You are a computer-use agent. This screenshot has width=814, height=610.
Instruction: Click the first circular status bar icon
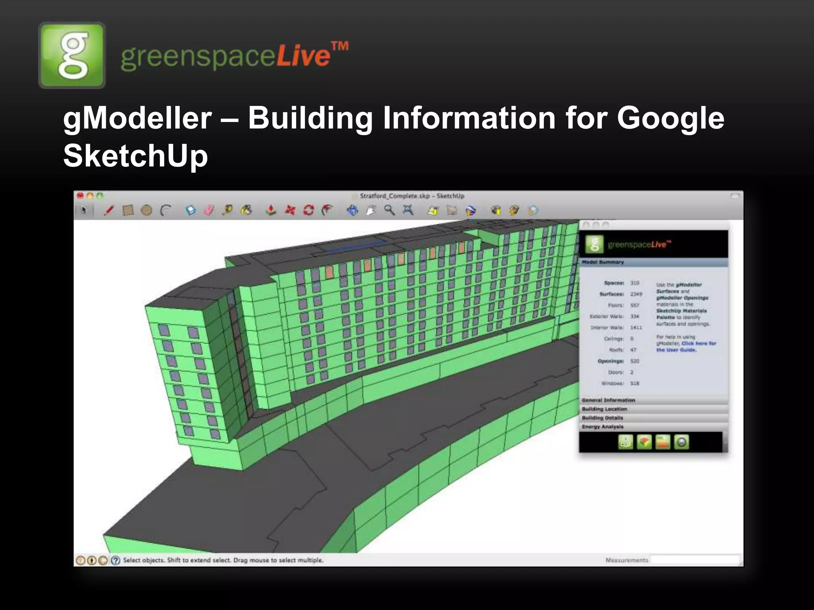click(80, 560)
